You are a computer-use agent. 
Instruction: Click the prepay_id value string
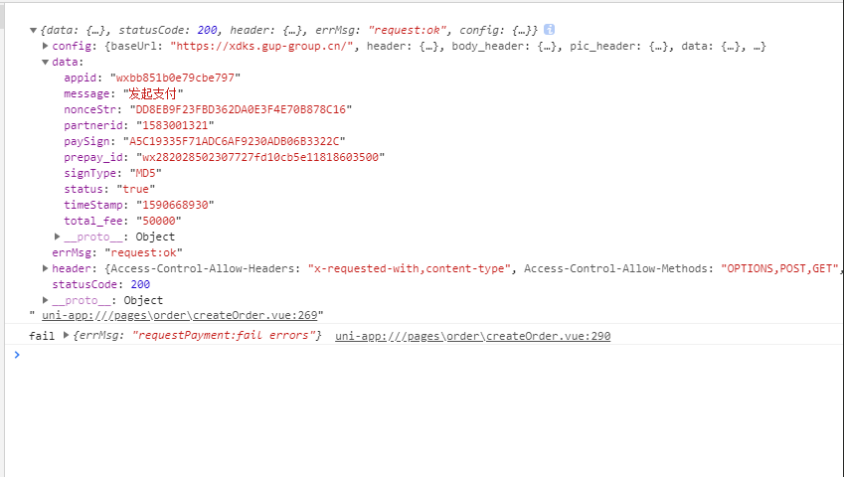tap(260, 157)
